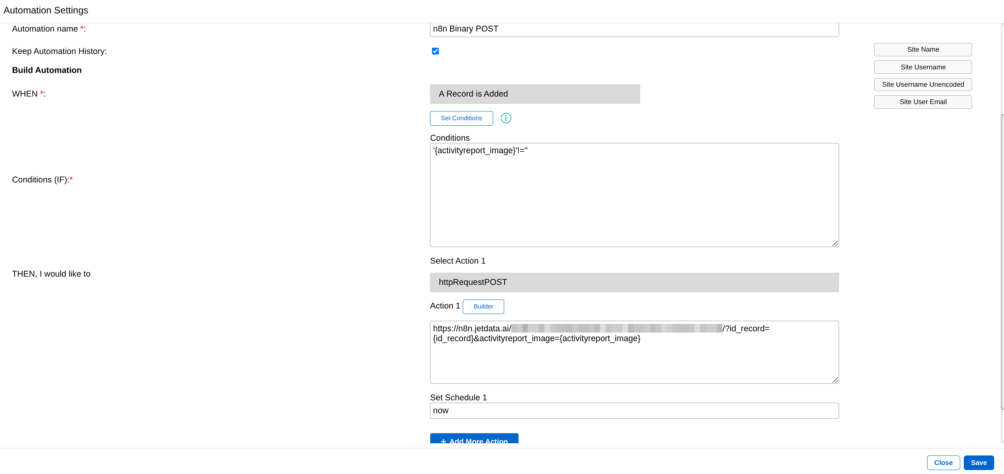
Task: Insert the Site User Email variable
Action: [x=922, y=102]
